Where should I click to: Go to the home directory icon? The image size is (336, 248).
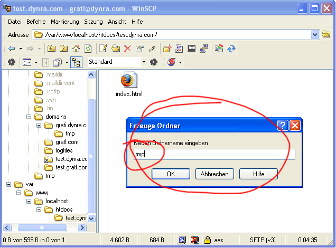76,49
